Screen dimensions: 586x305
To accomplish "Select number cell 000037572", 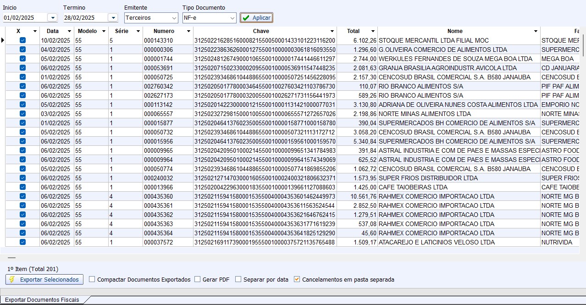I will [x=168, y=242].
